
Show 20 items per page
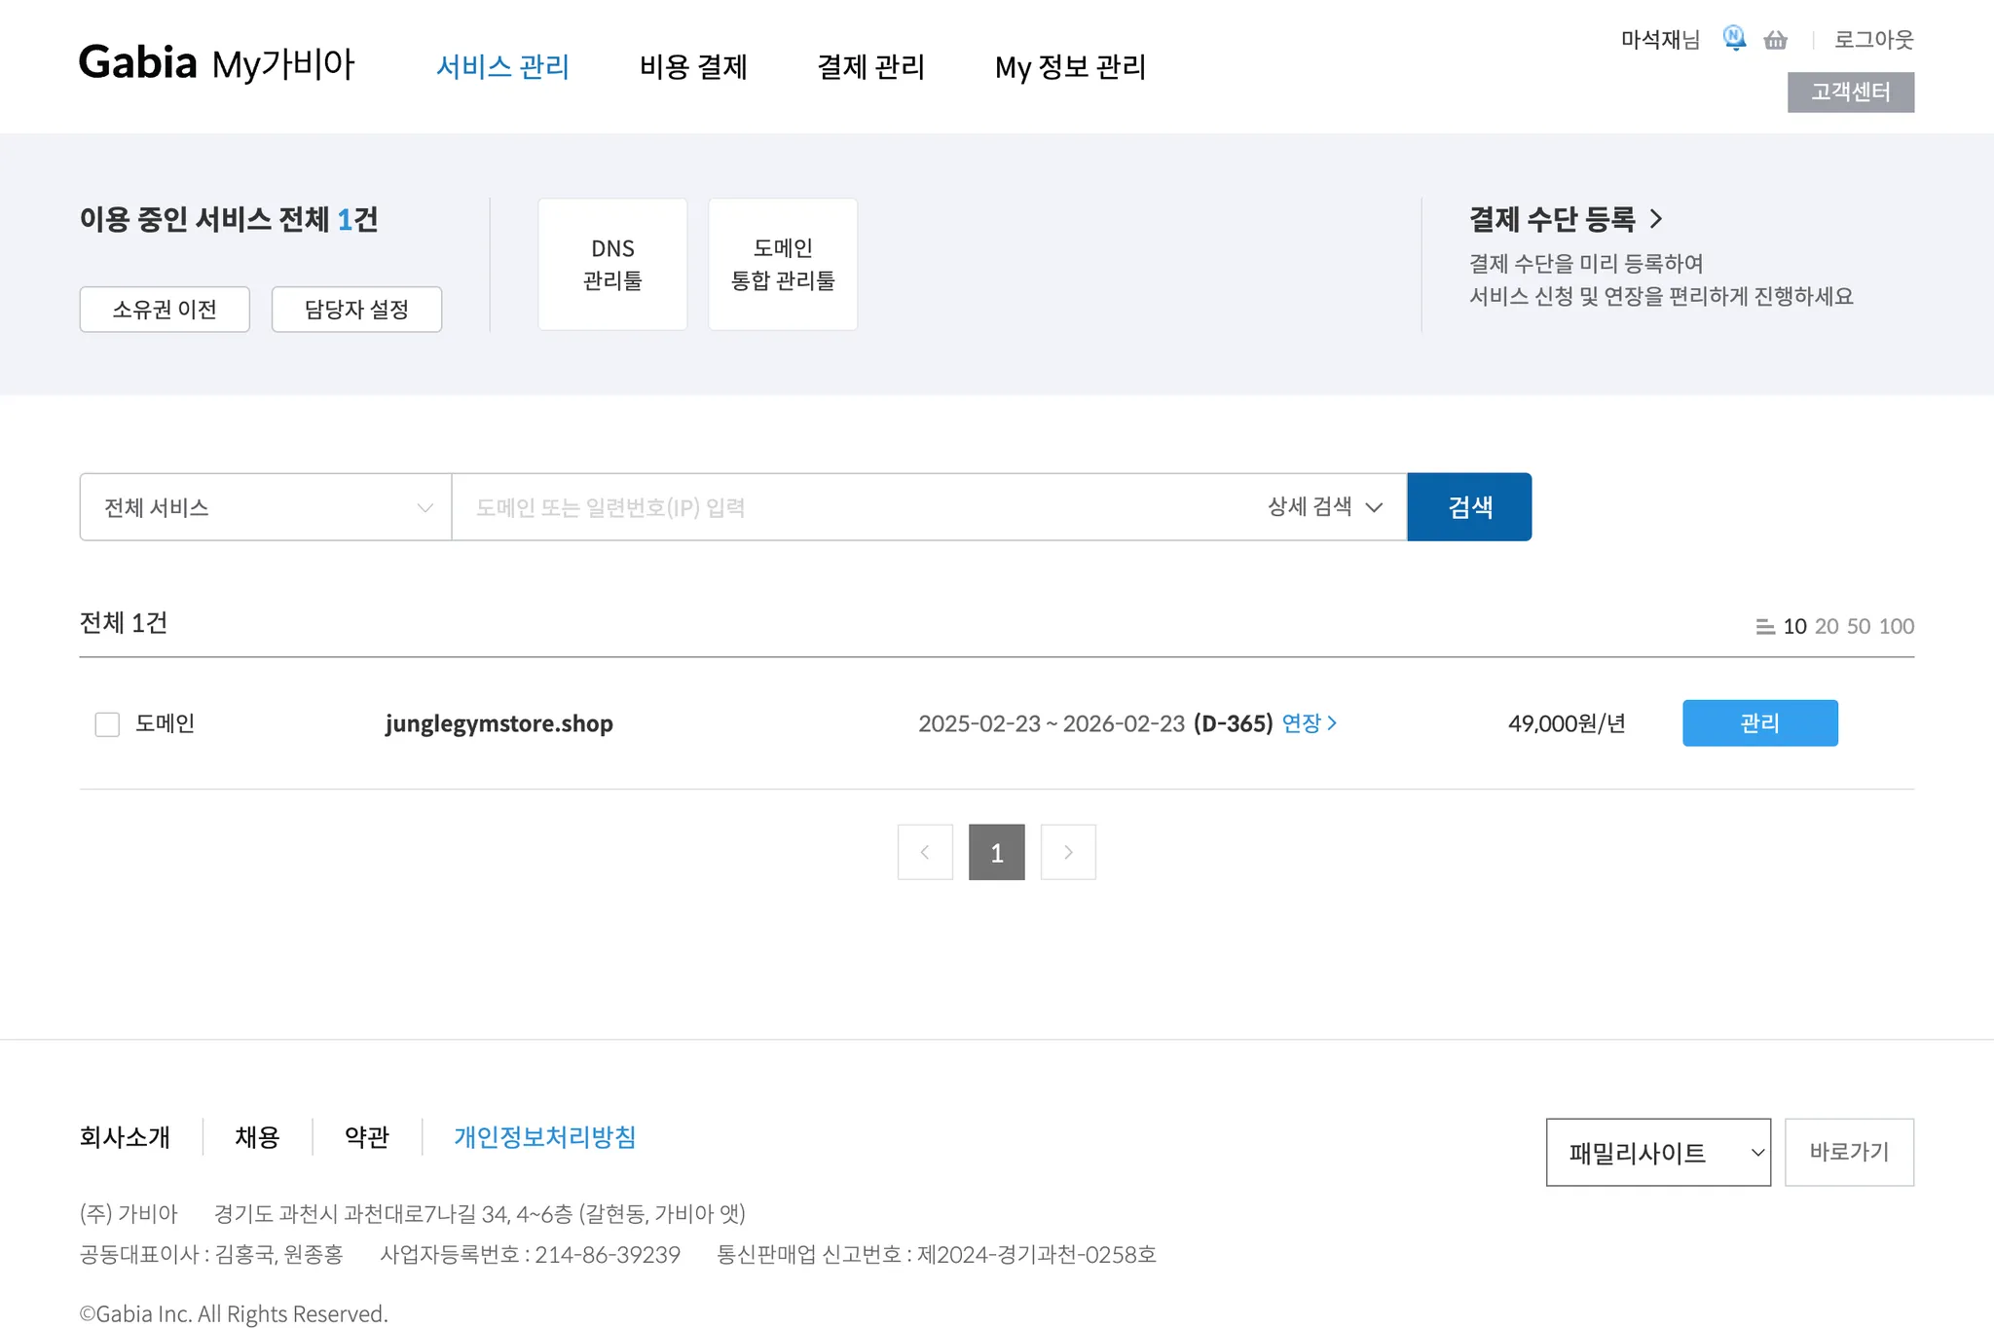click(1827, 626)
